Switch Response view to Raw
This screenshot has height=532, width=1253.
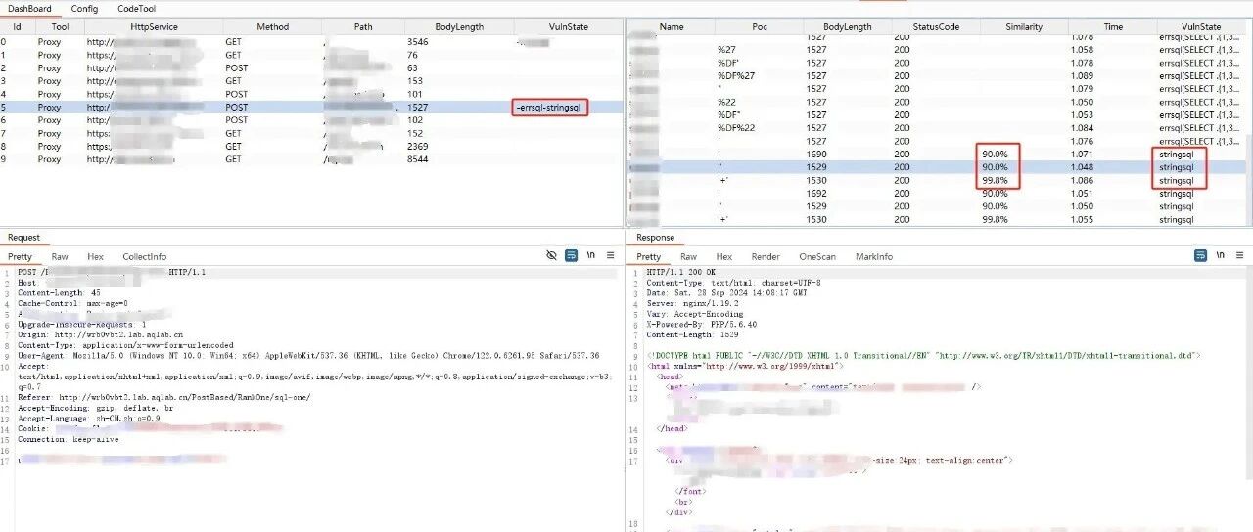click(688, 257)
